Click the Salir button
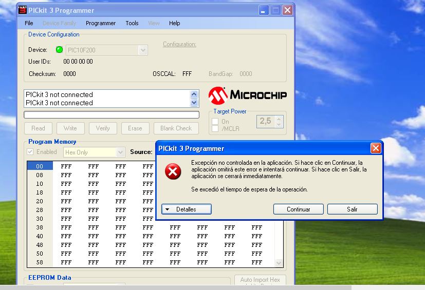425x290 pixels. point(353,209)
